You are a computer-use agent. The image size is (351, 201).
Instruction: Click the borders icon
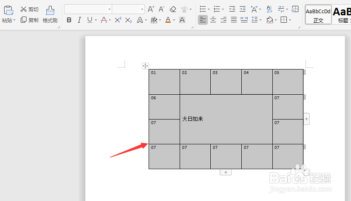[x=284, y=20]
